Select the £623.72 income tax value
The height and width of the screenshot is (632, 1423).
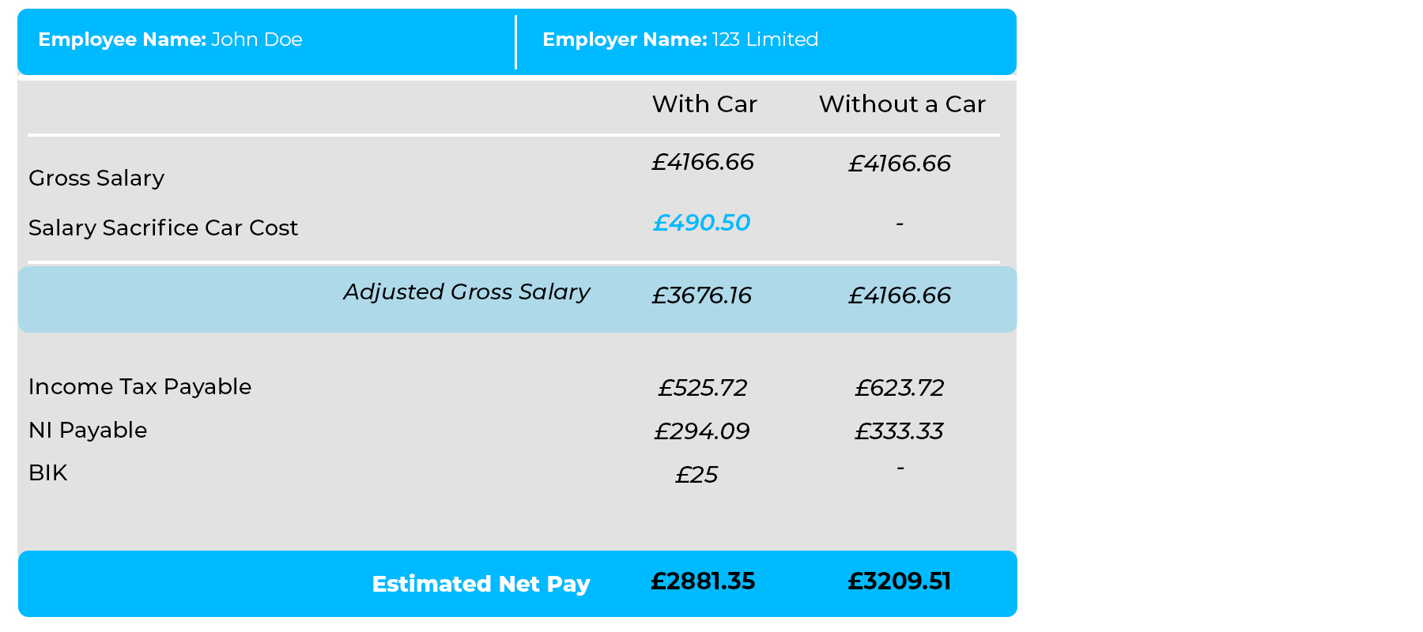[x=900, y=388]
